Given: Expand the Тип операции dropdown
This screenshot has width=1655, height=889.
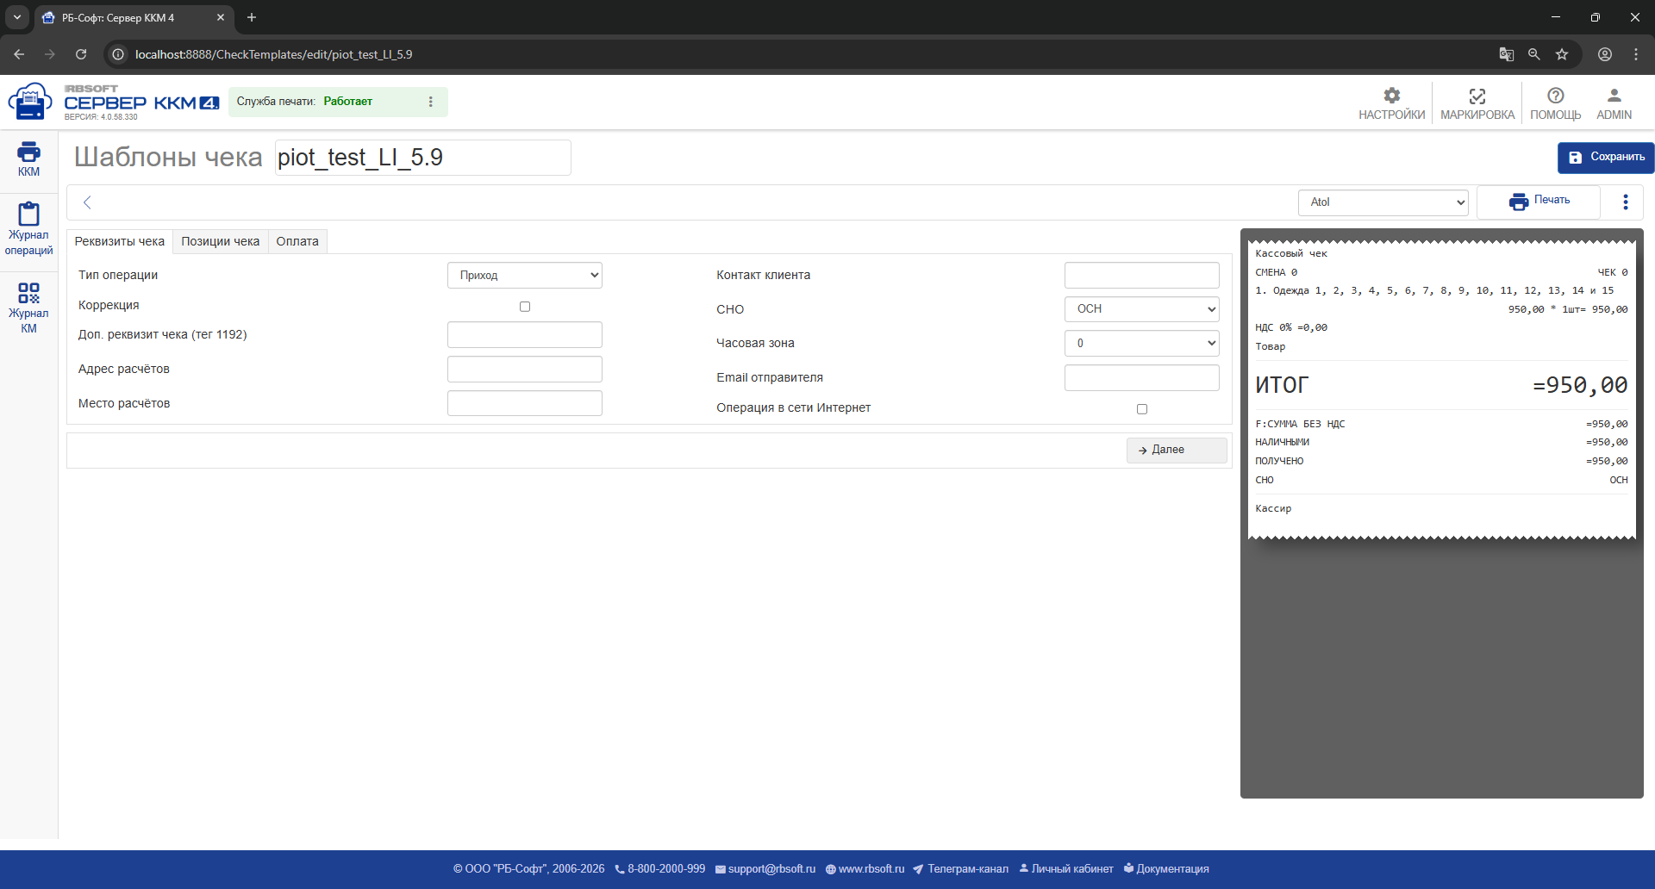Looking at the screenshot, I should (x=524, y=275).
